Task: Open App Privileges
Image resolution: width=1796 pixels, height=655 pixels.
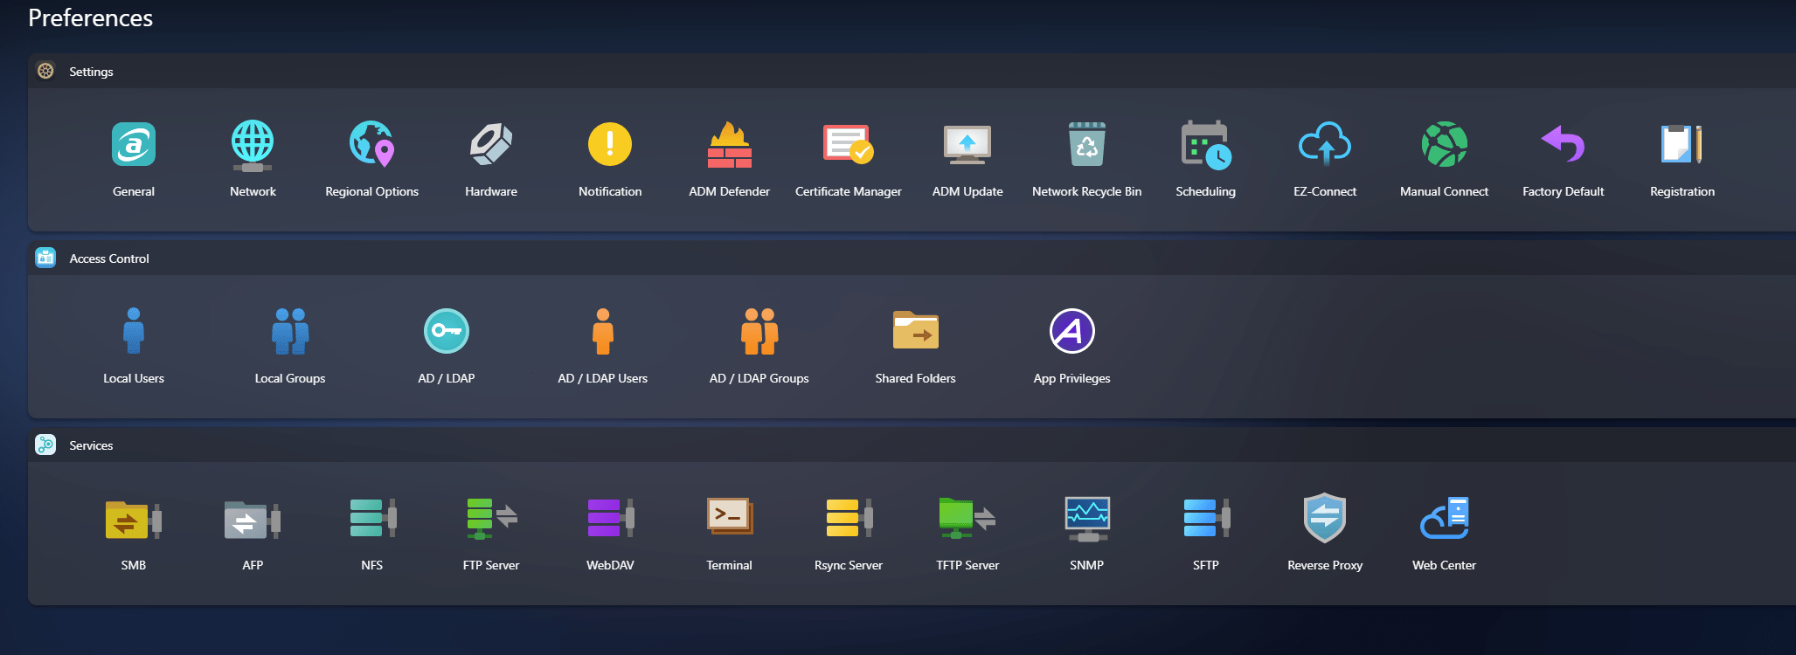Action: pos(1072,332)
